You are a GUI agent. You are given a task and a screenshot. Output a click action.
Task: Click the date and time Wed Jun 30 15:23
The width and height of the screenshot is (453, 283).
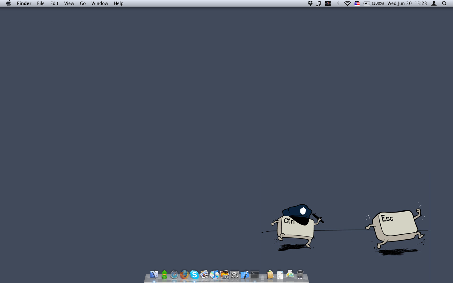pos(407,3)
